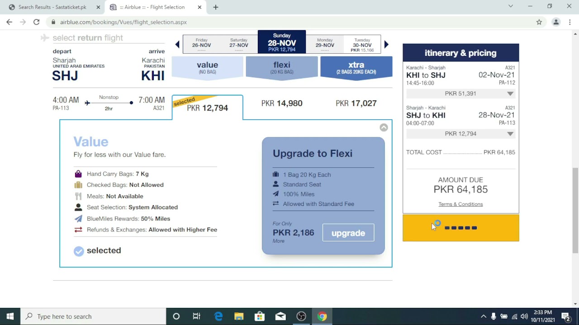579x325 pixels.
Task: Click the Seat Selection person icon
Action: pyautogui.click(x=78, y=207)
